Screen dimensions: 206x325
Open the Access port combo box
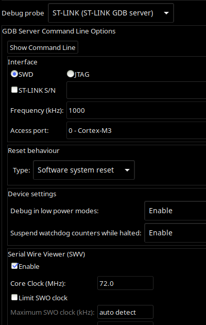point(136,130)
